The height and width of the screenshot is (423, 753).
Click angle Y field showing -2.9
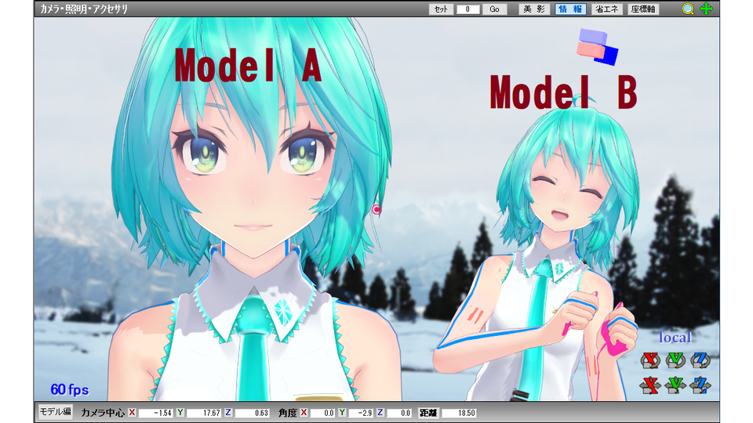pos(360,413)
